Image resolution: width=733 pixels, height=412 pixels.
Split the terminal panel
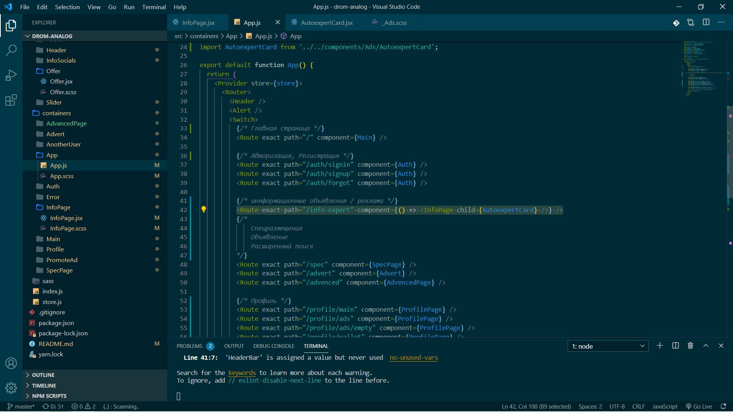coord(675,346)
